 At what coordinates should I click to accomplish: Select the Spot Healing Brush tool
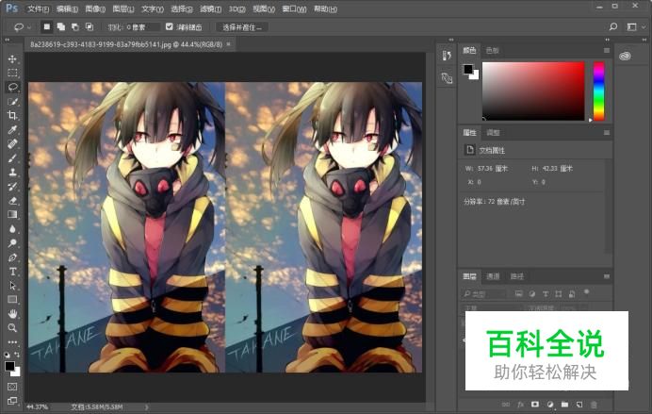pos(12,143)
